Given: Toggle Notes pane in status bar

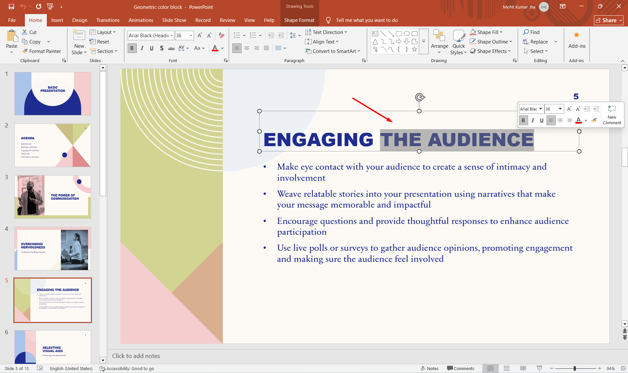Looking at the screenshot, I should click(x=430, y=368).
